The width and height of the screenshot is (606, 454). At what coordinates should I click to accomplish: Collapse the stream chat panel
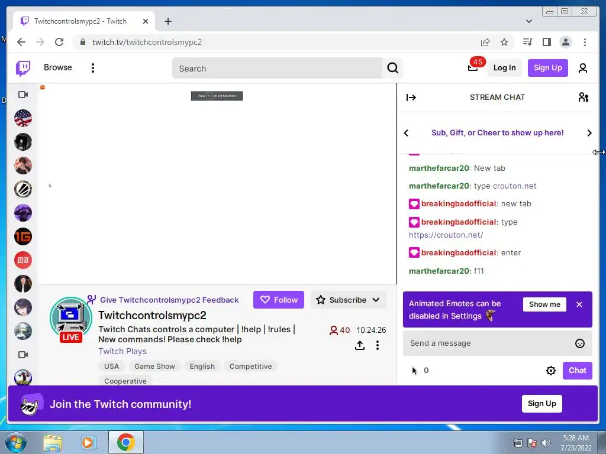pyautogui.click(x=411, y=98)
